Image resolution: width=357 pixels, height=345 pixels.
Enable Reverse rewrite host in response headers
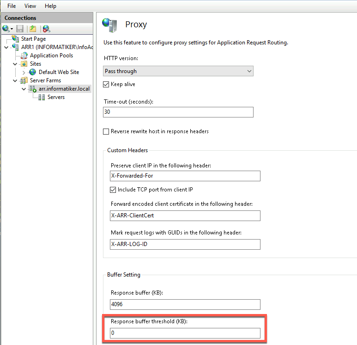click(106, 131)
